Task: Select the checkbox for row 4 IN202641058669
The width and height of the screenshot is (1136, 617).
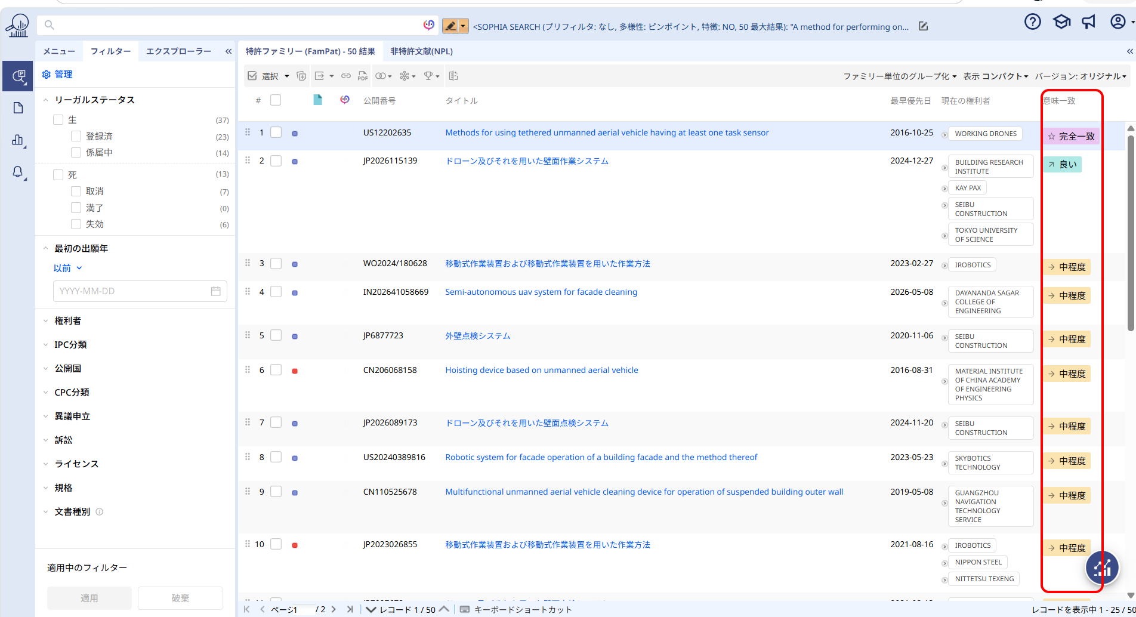Action: coord(276,291)
